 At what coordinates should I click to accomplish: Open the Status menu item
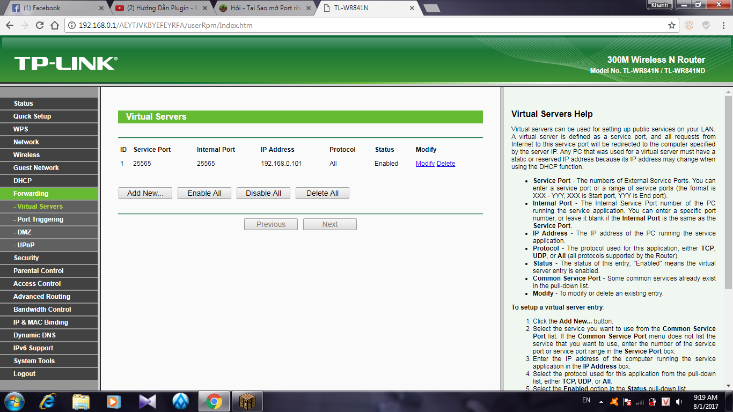(x=49, y=104)
